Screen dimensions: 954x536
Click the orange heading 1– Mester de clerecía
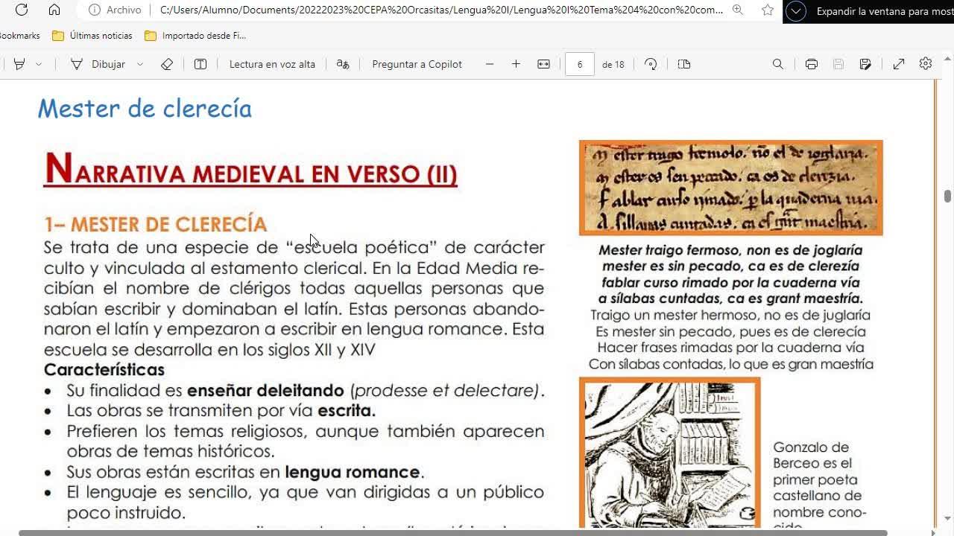point(155,224)
